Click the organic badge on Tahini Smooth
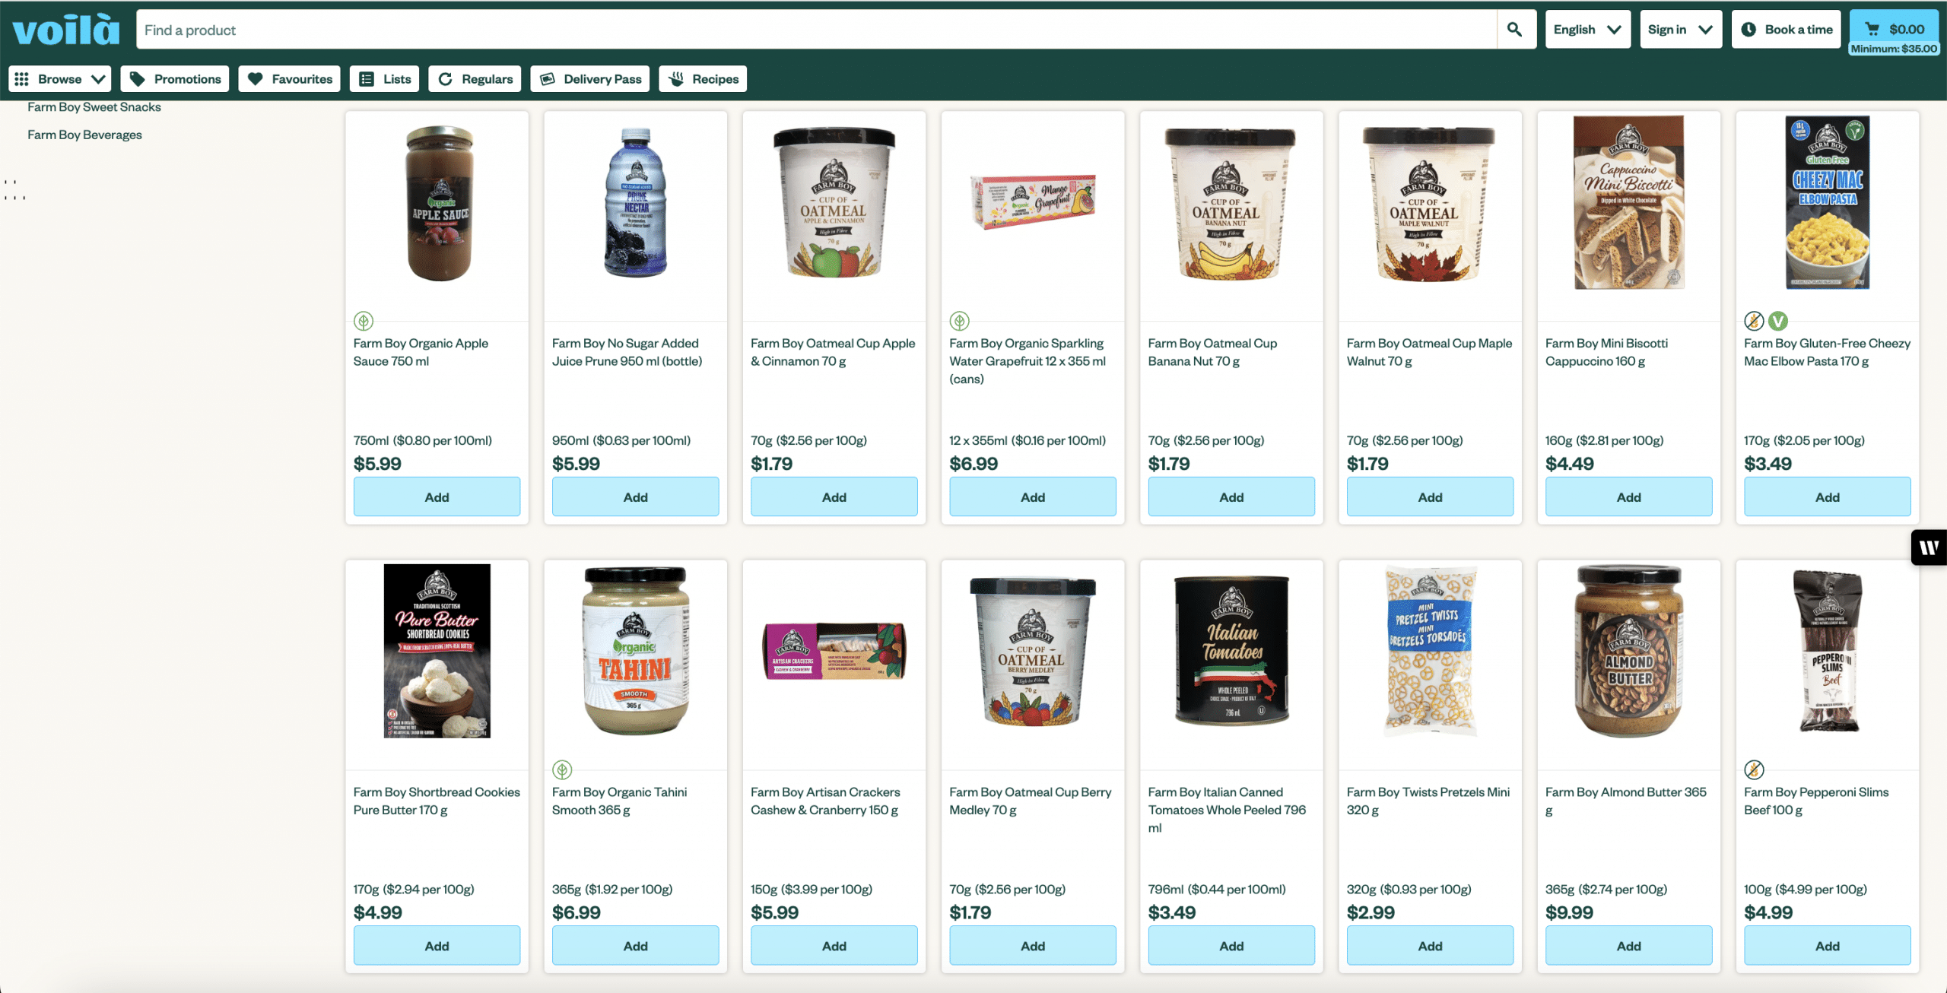The width and height of the screenshot is (1947, 993). tap(562, 769)
